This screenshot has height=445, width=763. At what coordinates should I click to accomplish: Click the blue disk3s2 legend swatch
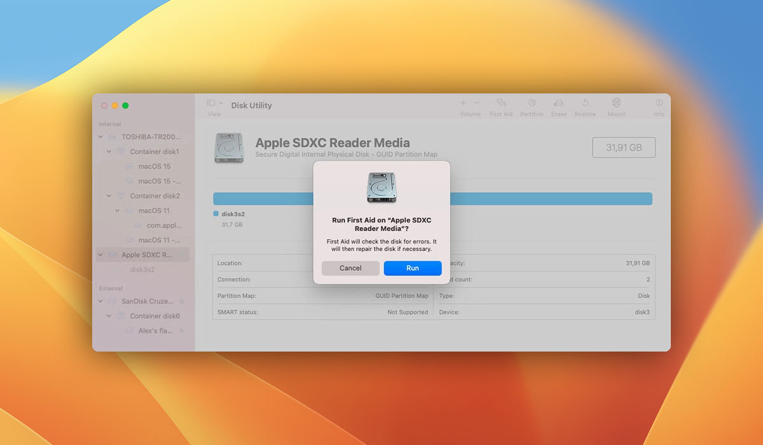pos(216,214)
